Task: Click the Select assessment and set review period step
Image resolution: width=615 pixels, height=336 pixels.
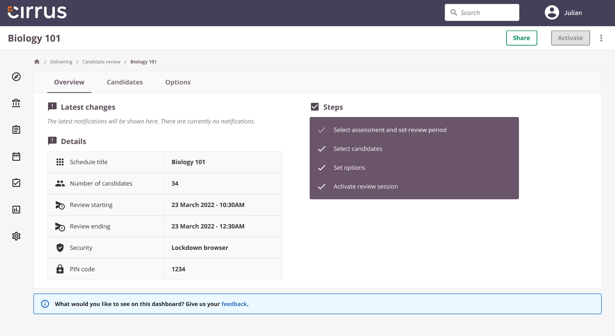Action: (390, 130)
